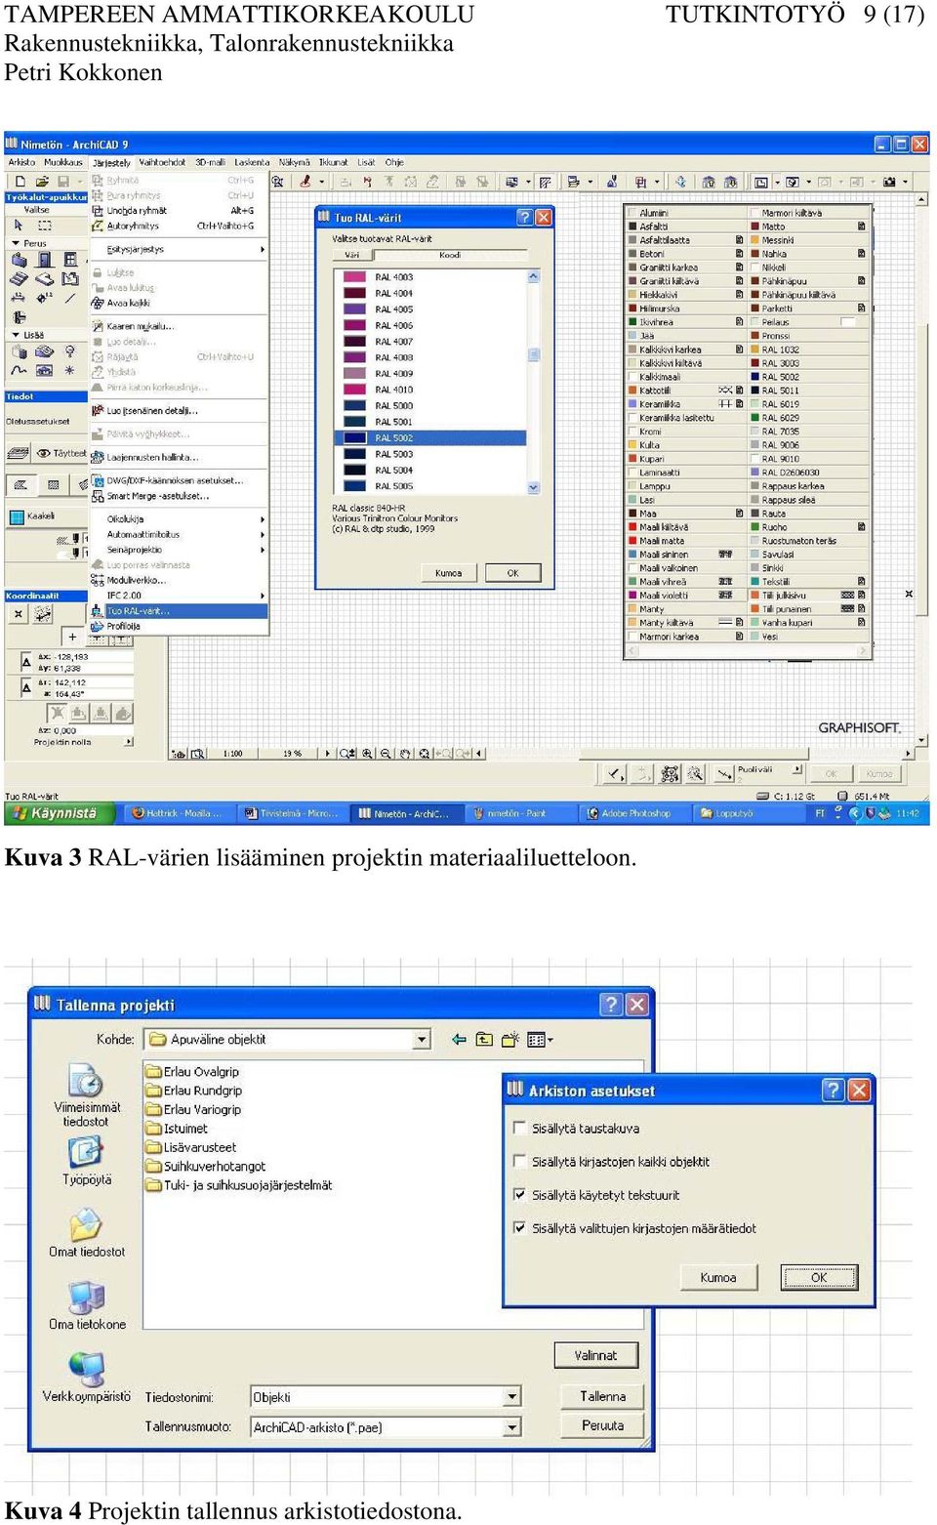Open the Kohde folder dropdown

(x=422, y=1040)
